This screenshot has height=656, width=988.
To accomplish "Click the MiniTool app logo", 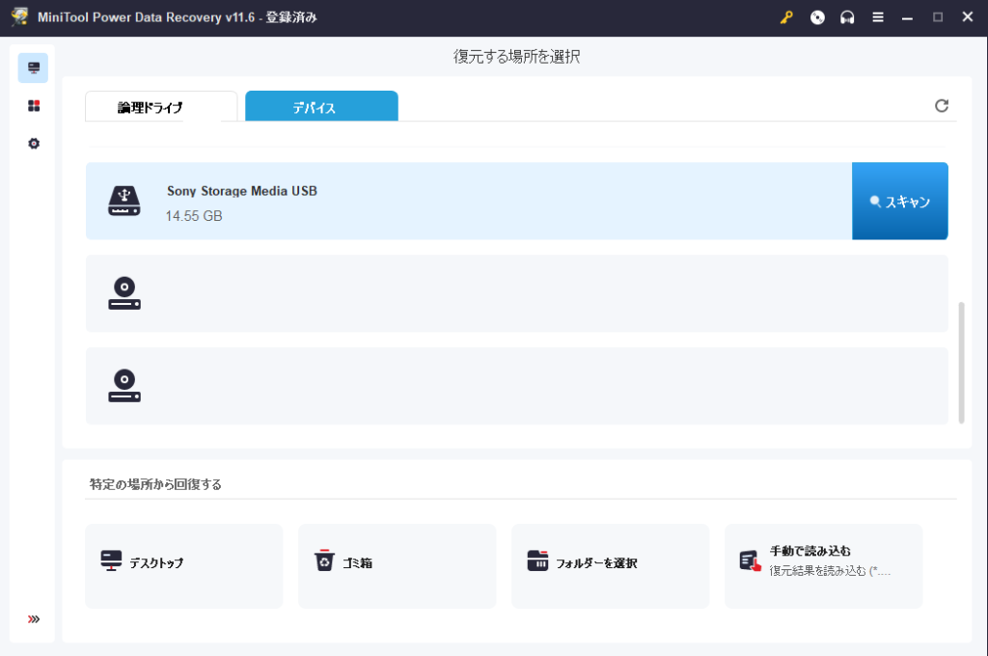I will tap(19, 17).
